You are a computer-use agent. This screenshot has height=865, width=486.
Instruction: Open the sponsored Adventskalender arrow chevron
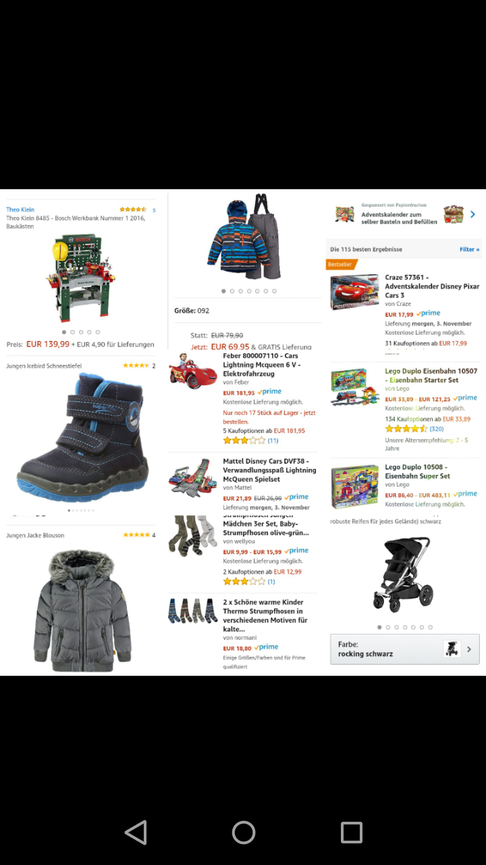point(473,214)
